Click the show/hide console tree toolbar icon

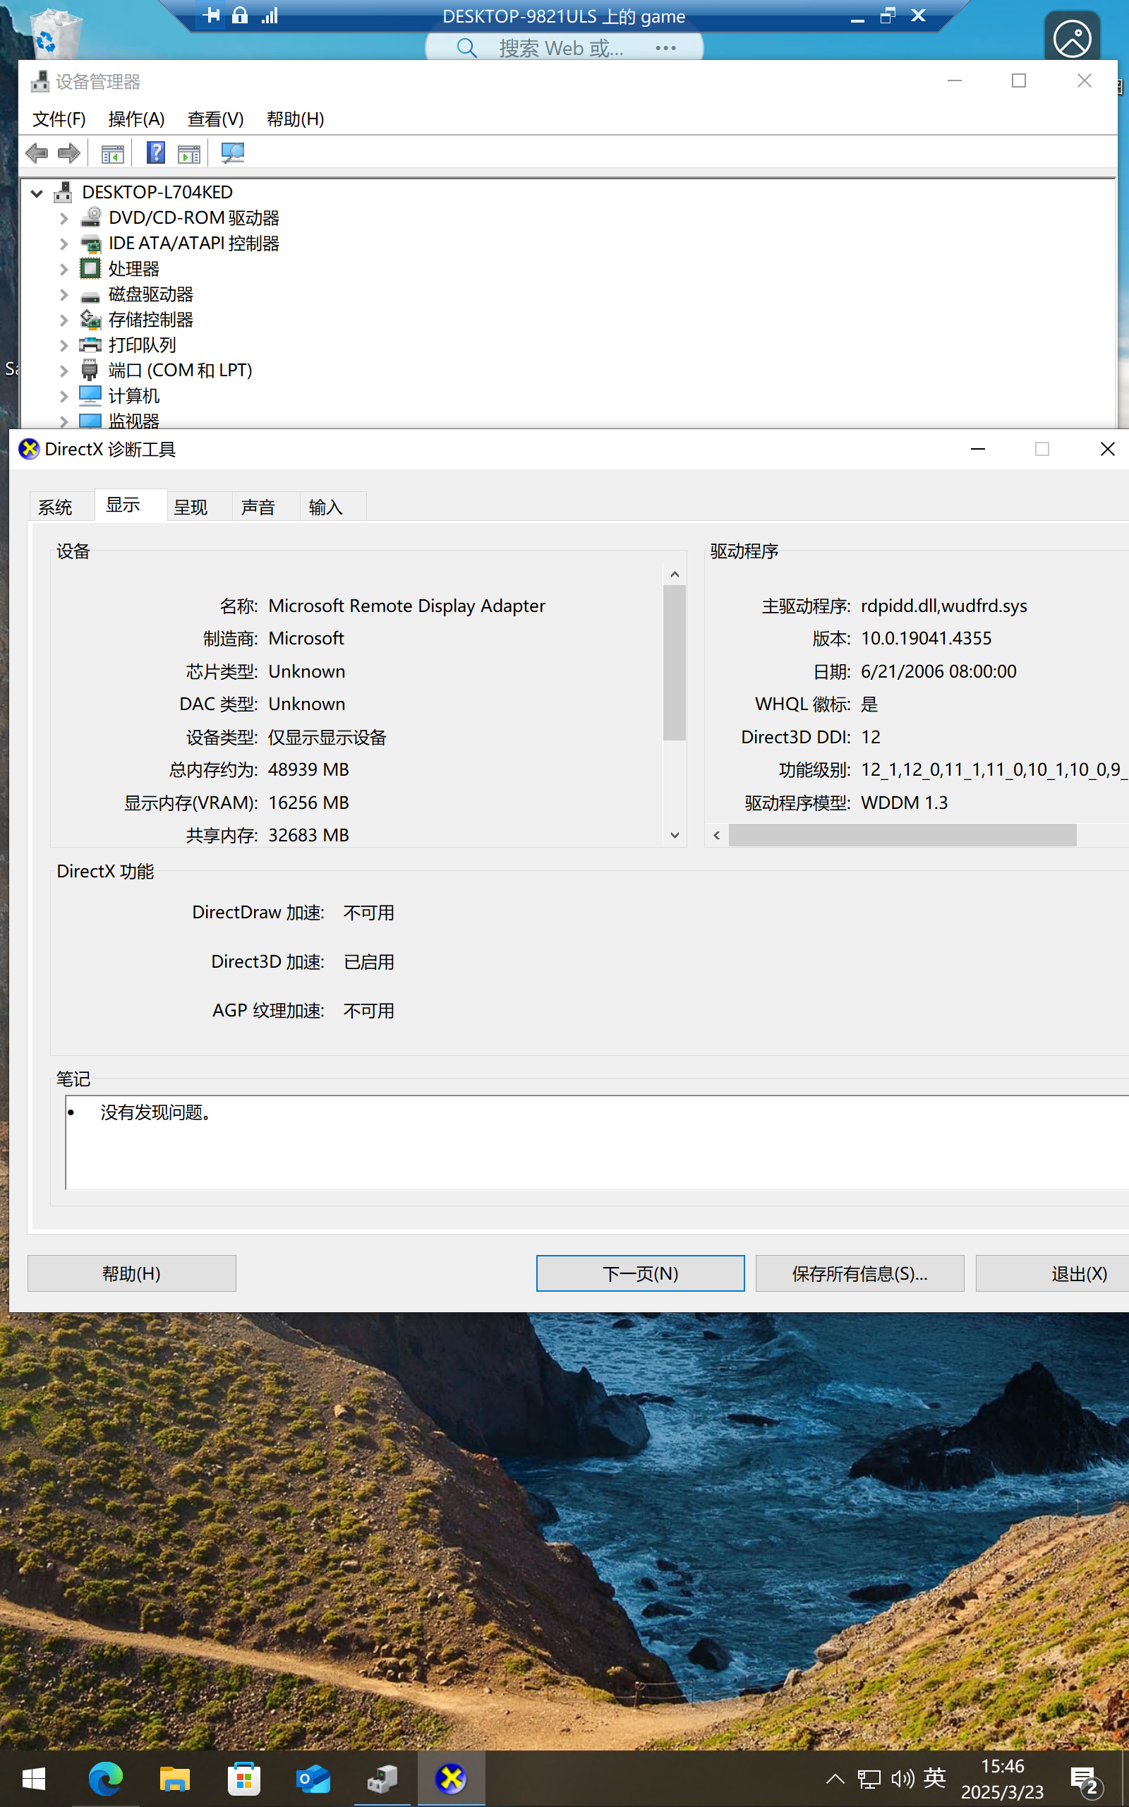pos(113,154)
